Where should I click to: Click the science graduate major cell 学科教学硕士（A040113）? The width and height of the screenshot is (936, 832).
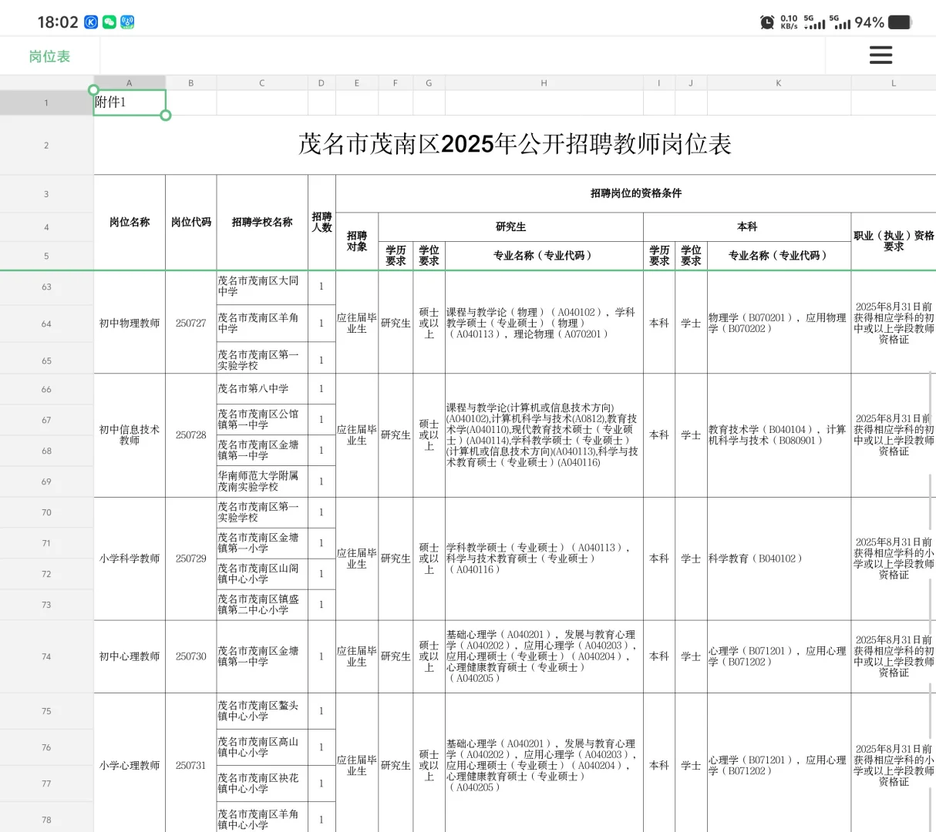point(544,559)
